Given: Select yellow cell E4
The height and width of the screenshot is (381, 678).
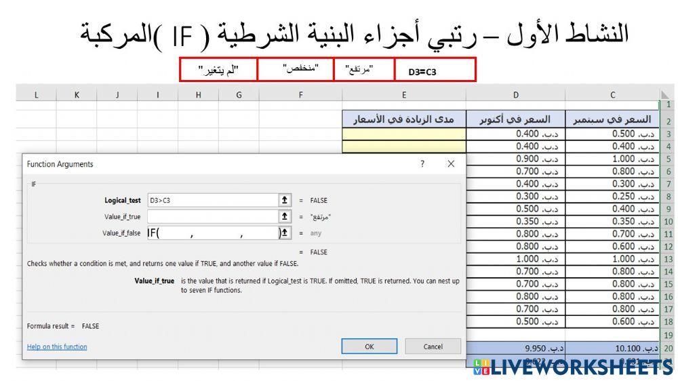Looking at the screenshot, I should 404,146.
